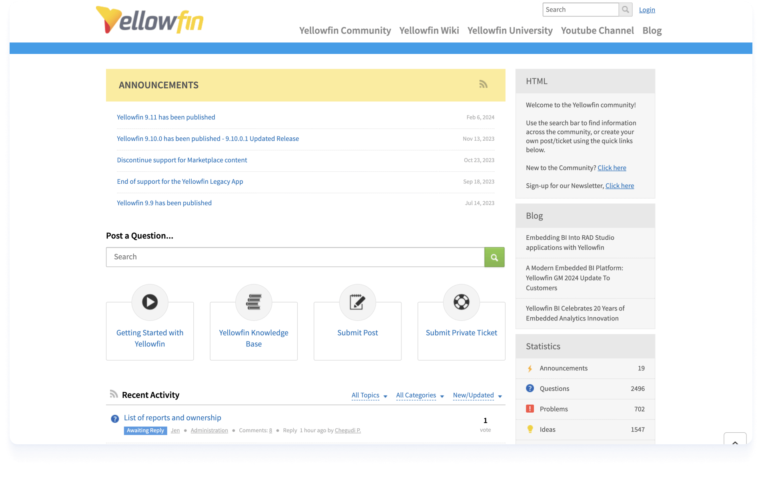Click the 1 vote counter
The width and height of the screenshot is (762, 477).
485,425
